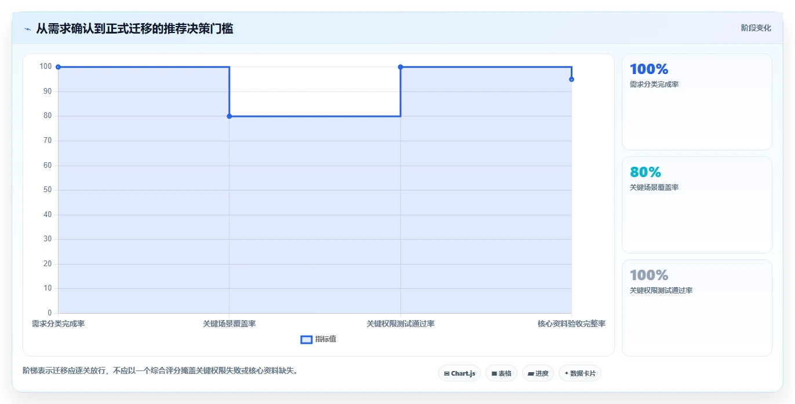Click the 80% value in the card
This screenshot has height=404, width=795.
[x=646, y=172]
